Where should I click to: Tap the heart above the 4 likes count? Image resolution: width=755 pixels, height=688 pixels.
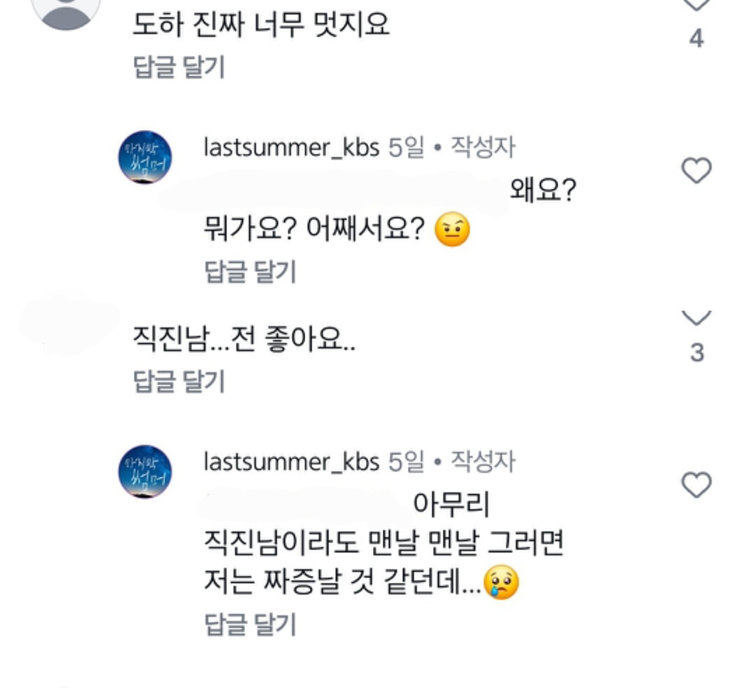coord(696,5)
